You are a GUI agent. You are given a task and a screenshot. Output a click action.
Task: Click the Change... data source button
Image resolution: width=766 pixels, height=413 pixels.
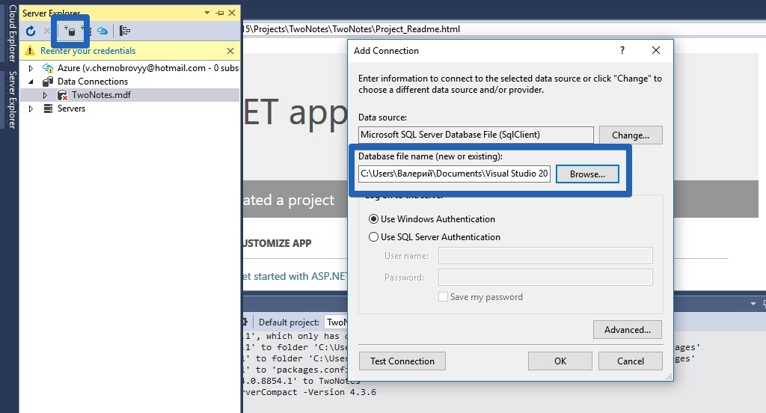coord(631,135)
